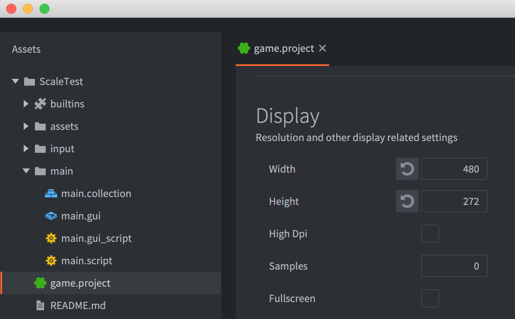Click the clover icon on the game.project tab
The image size is (515, 319).
click(244, 48)
